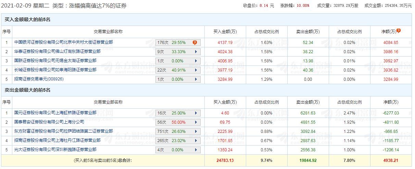Open 中国银河证券北京中关村大街证券营业部 link
This screenshot has height=169, width=415.
coord(64,42)
